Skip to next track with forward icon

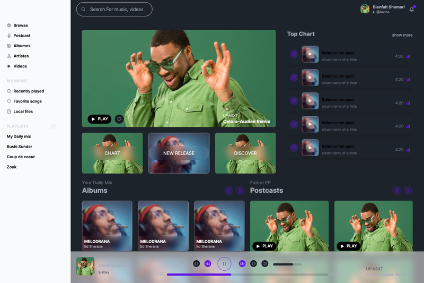point(242,263)
